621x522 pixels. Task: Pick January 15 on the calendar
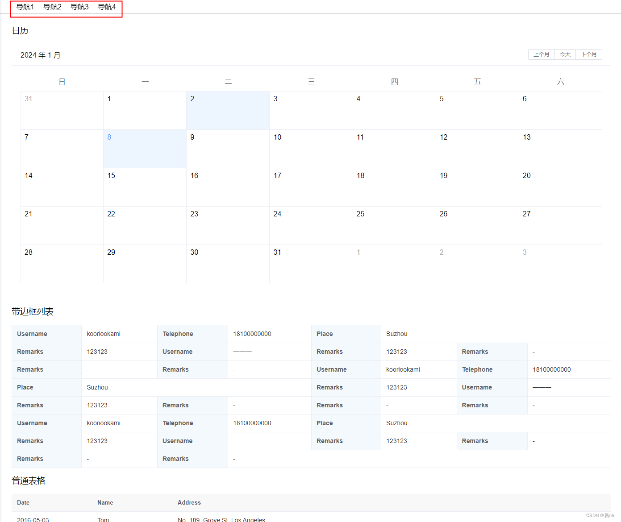(x=145, y=187)
